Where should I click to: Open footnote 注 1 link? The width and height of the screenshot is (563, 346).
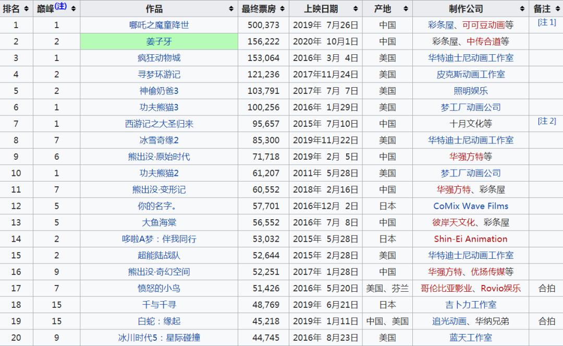(547, 22)
